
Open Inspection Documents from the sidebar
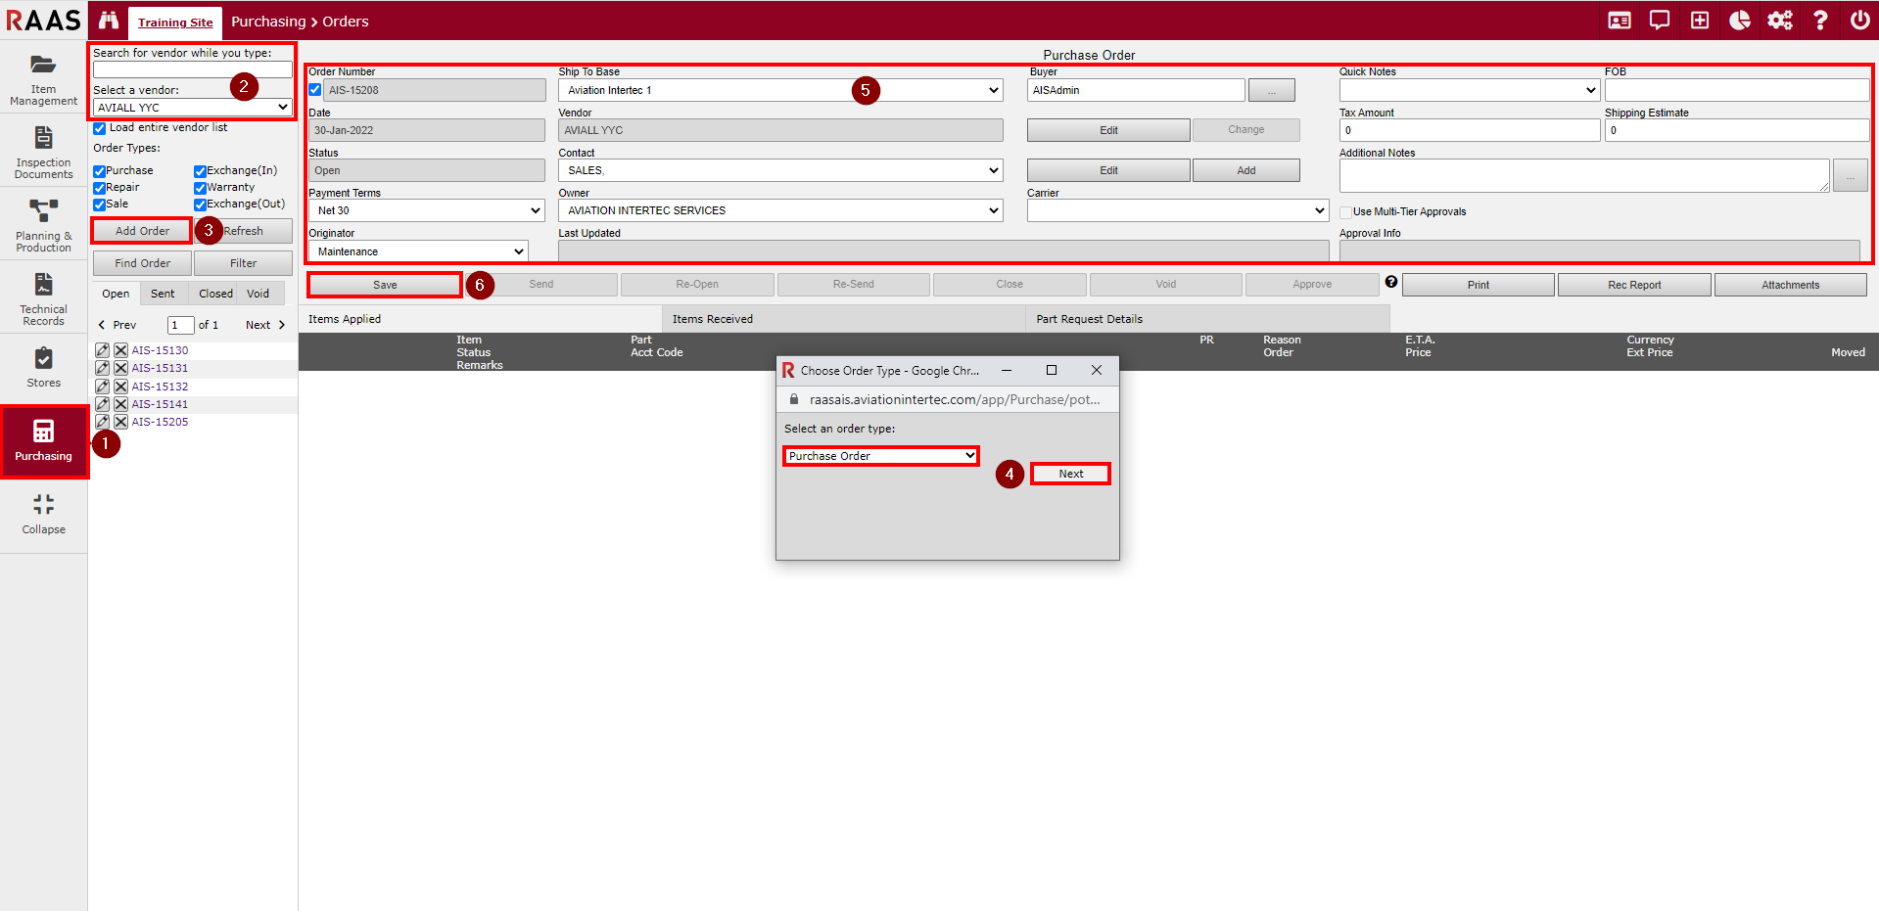click(x=43, y=151)
